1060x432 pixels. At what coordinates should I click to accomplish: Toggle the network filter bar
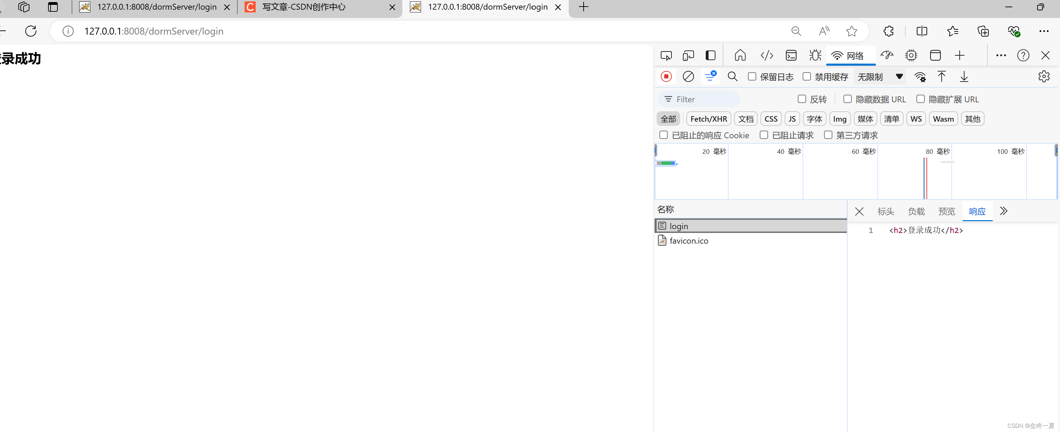[711, 76]
